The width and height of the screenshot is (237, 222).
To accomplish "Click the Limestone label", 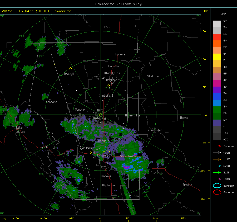I will point(50,102).
